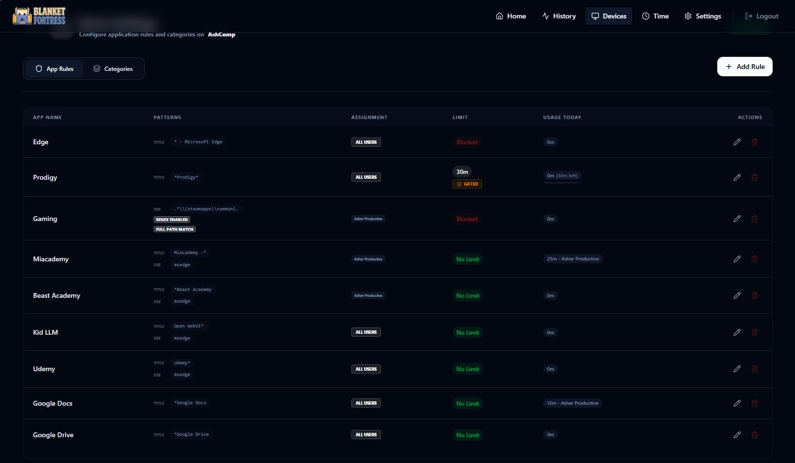The image size is (795, 463).
Task: Click the Blocked limit for Edge
Action: pos(467,142)
